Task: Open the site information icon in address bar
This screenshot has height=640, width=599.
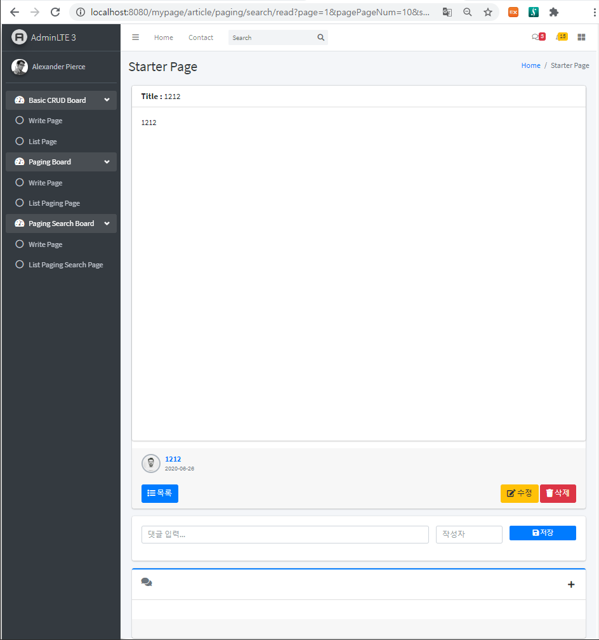Action: click(x=81, y=12)
